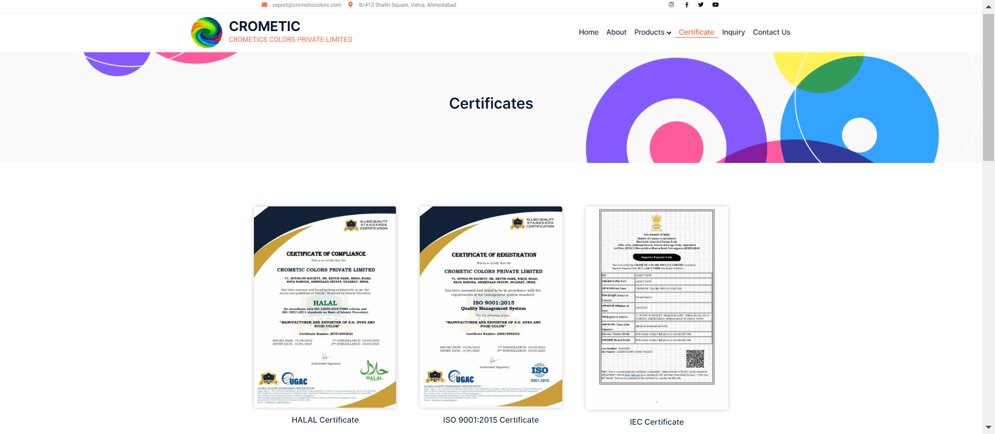Click the IEC Certificate caption
This screenshot has width=995, height=434.
[x=657, y=422]
